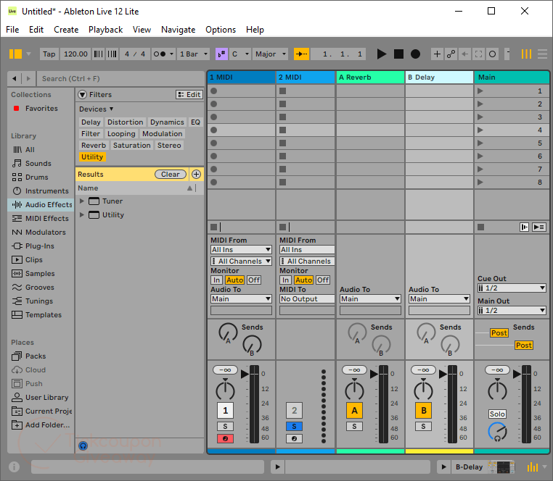
Task: Click the Play button in transport
Action: coord(382,54)
